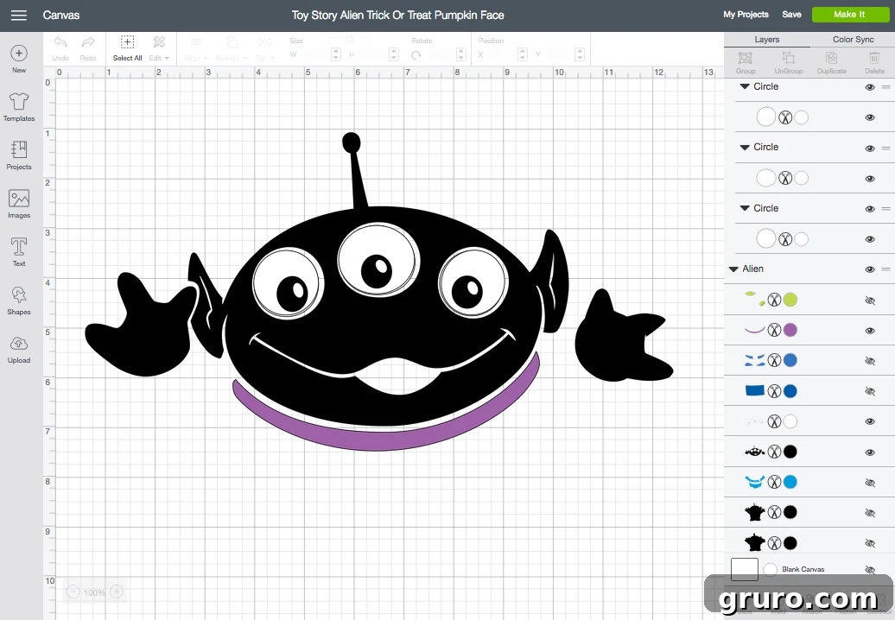Image resolution: width=895 pixels, height=620 pixels.
Task: Select the Blank Canvas layer thumbnail
Action: point(745,569)
